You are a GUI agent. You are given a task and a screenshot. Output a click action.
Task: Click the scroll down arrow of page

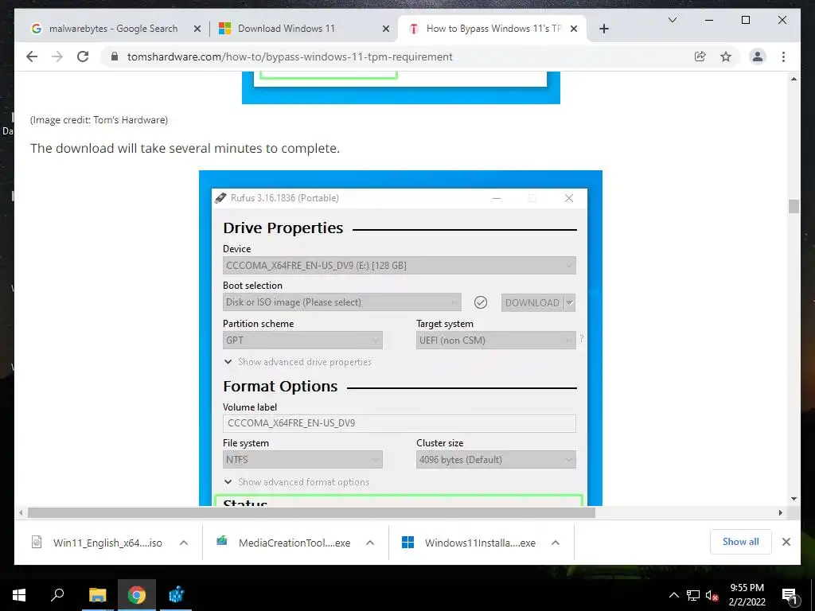click(x=794, y=499)
